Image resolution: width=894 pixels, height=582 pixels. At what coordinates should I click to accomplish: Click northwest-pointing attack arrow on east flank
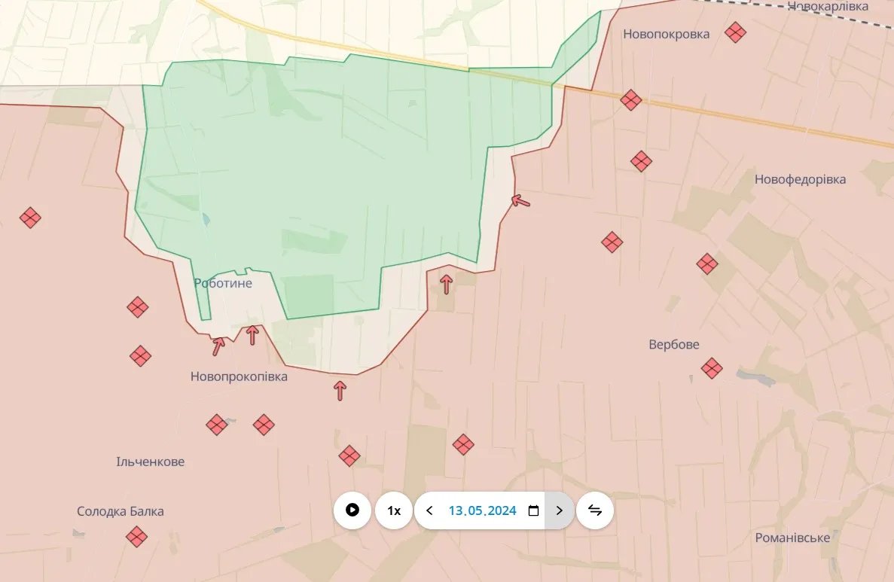[x=520, y=200]
